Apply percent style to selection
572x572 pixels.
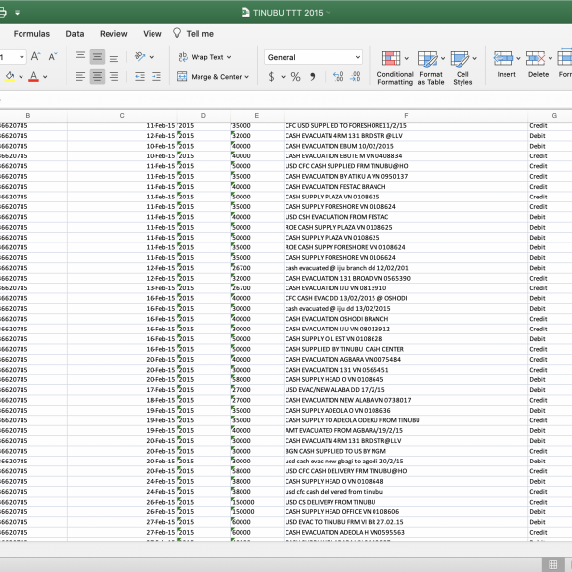[x=295, y=77]
